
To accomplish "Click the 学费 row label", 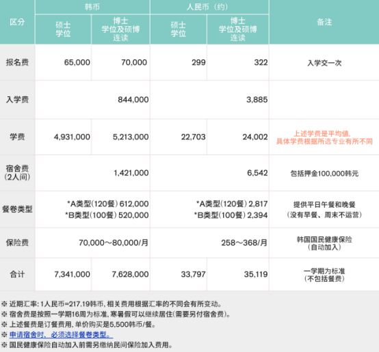I will 17,137.
